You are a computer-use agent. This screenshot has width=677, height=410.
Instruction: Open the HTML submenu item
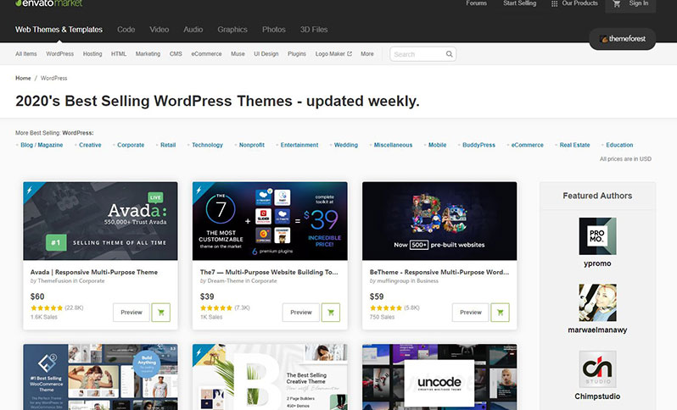coord(119,54)
